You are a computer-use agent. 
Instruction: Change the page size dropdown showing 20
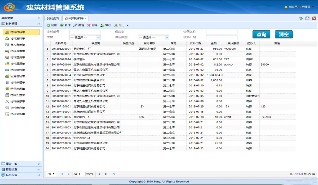coord(51,174)
